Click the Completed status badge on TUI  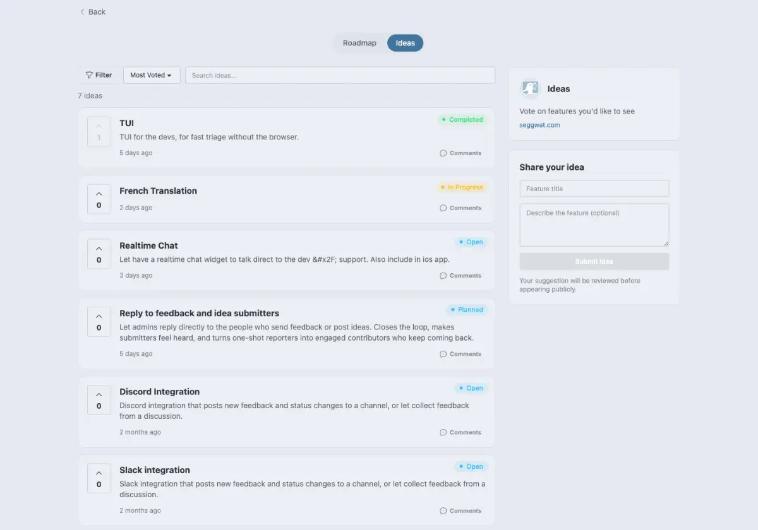(462, 120)
